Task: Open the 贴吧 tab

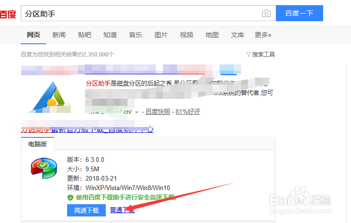Action: 85,35
